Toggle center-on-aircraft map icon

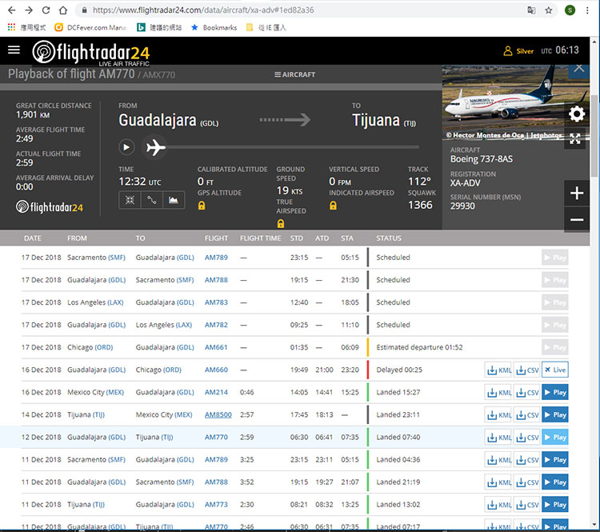[x=130, y=200]
